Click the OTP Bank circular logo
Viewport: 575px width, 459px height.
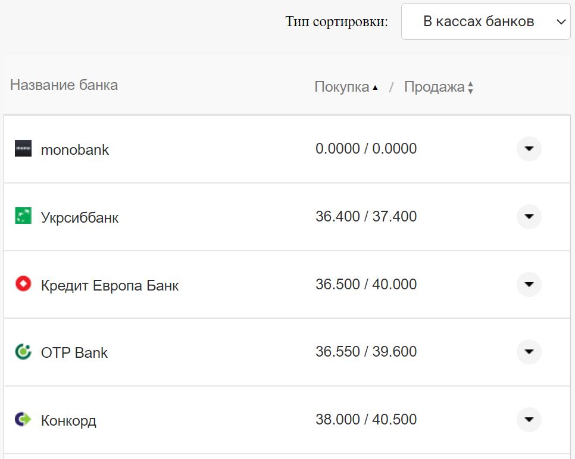(24, 352)
